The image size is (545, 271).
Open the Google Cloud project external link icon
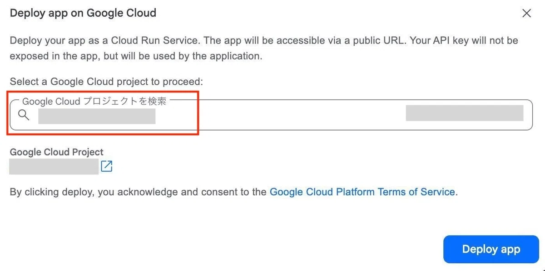[x=106, y=166]
